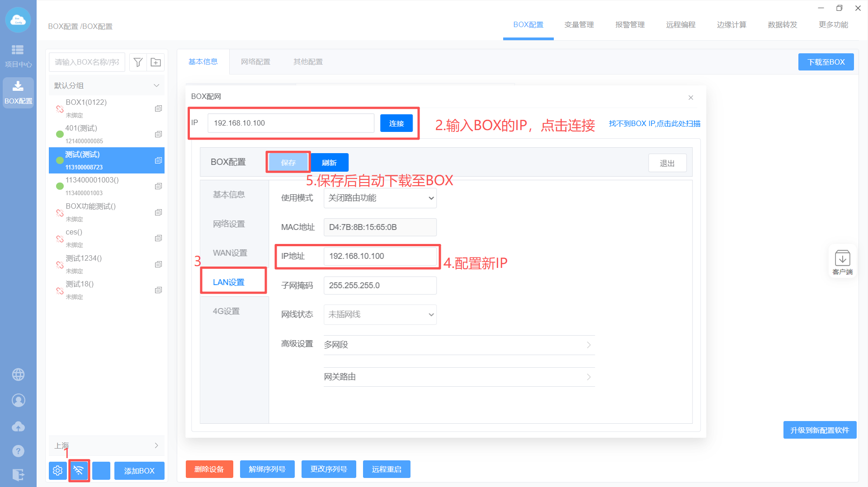Expand the 多网段 advanced setting
This screenshot has width=868, height=487.
pos(458,345)
